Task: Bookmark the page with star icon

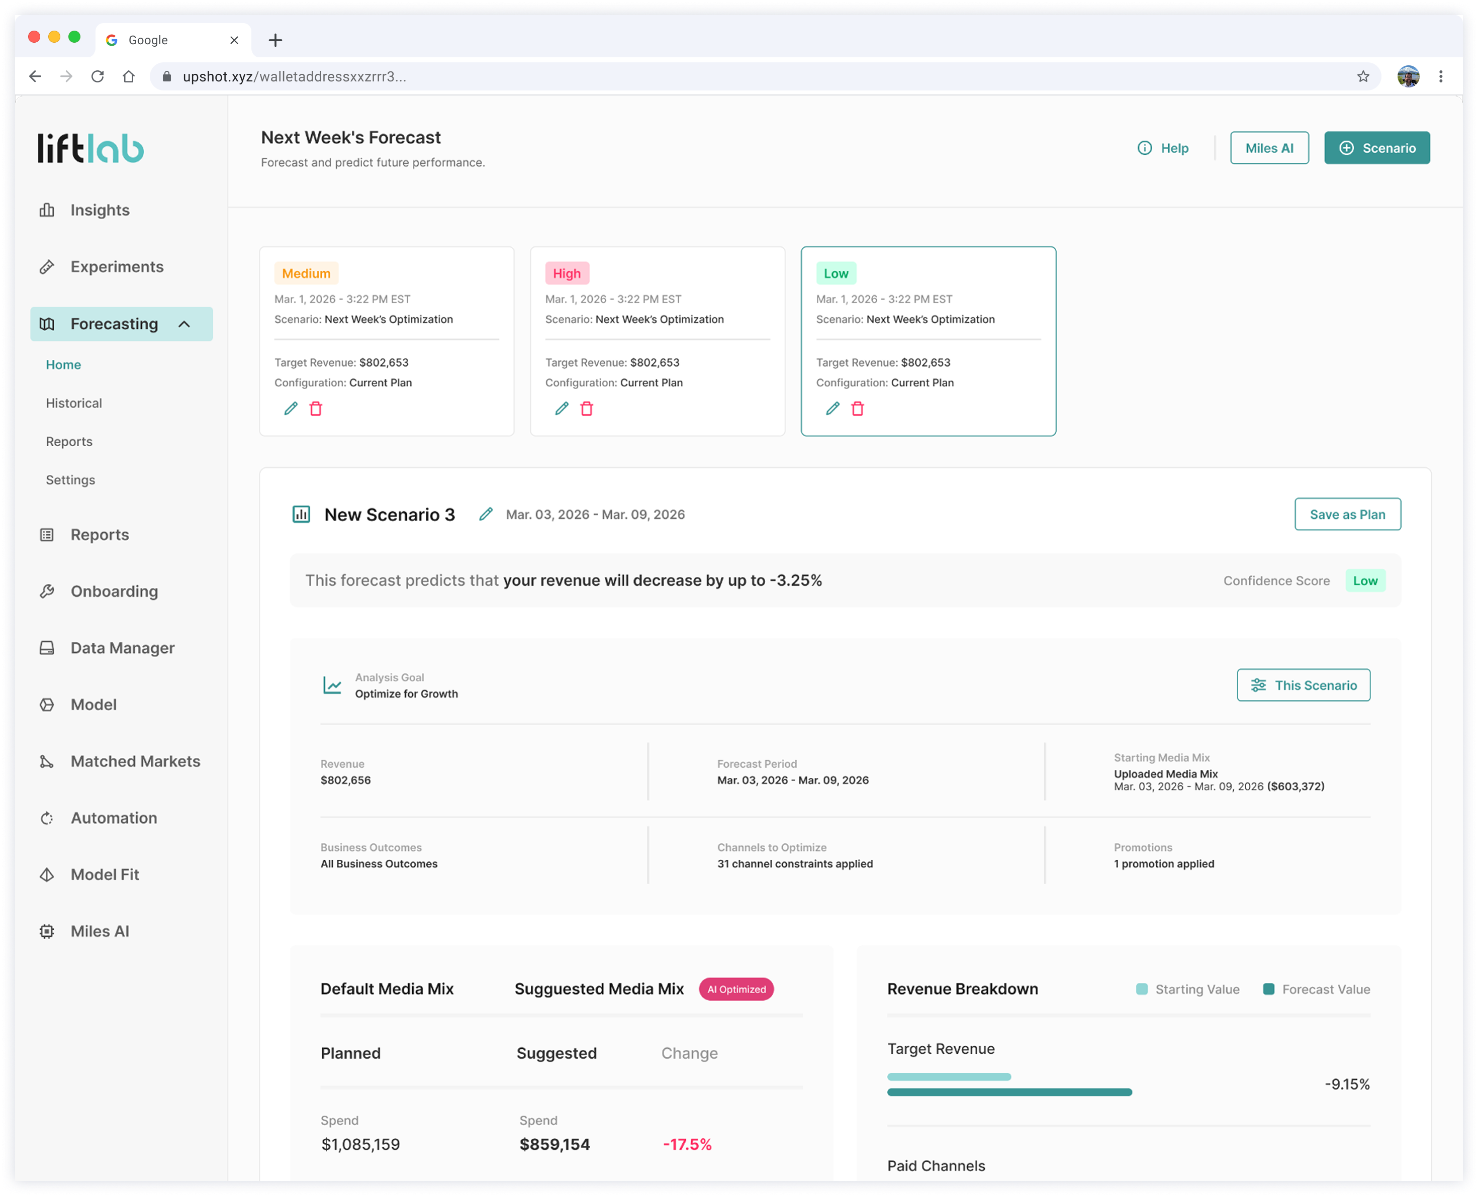Action: coord(1363,76)
